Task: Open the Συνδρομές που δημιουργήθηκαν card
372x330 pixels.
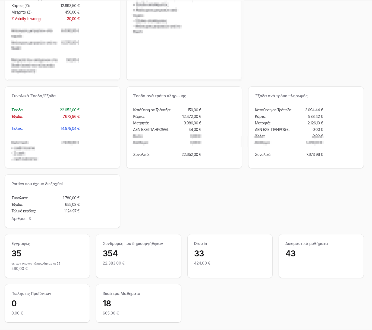Action: click(x=138, y=256)
